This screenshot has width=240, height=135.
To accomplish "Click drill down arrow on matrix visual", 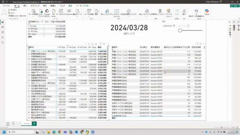I will tap(89, 44).
